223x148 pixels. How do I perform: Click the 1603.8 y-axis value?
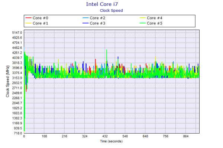click(x=17, y=113)
